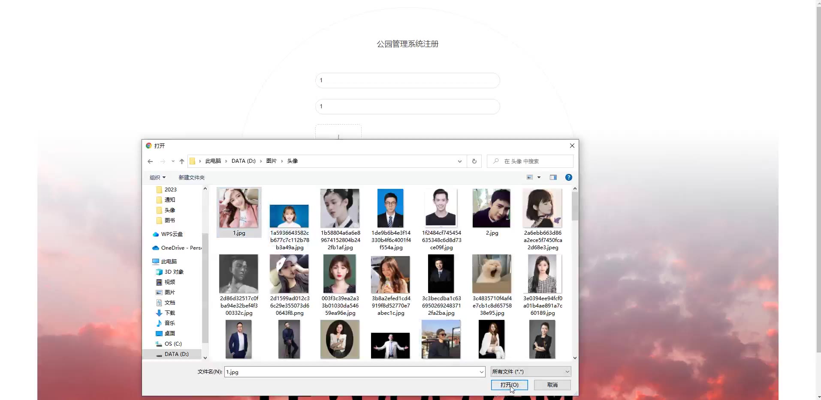The height and width of the screenshot is (400, 821).
Task: Select 2d86d32517c0f...00332c.jpg thumbnail
Action: (x=238, y=274)
